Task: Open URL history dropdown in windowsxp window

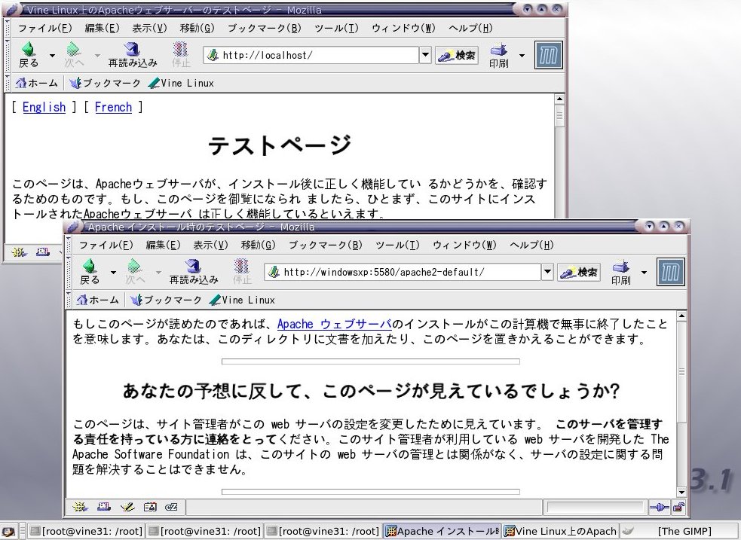Action: coord(547,272)
